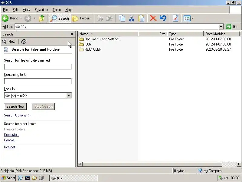The image size is (242, 182).
Task: Open the Edit menu
Action: click(15, 10)
